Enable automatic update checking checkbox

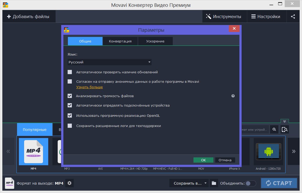coord(70,72)
